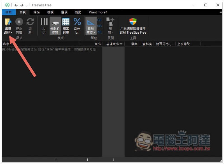Switch to 首頁 home tab

pos(23,12)
